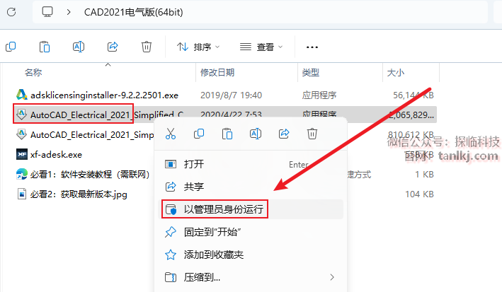This screenshot has width=502, height=292.
Task: Click the This PC monitor icon in address bar
Action: point(47,12)
